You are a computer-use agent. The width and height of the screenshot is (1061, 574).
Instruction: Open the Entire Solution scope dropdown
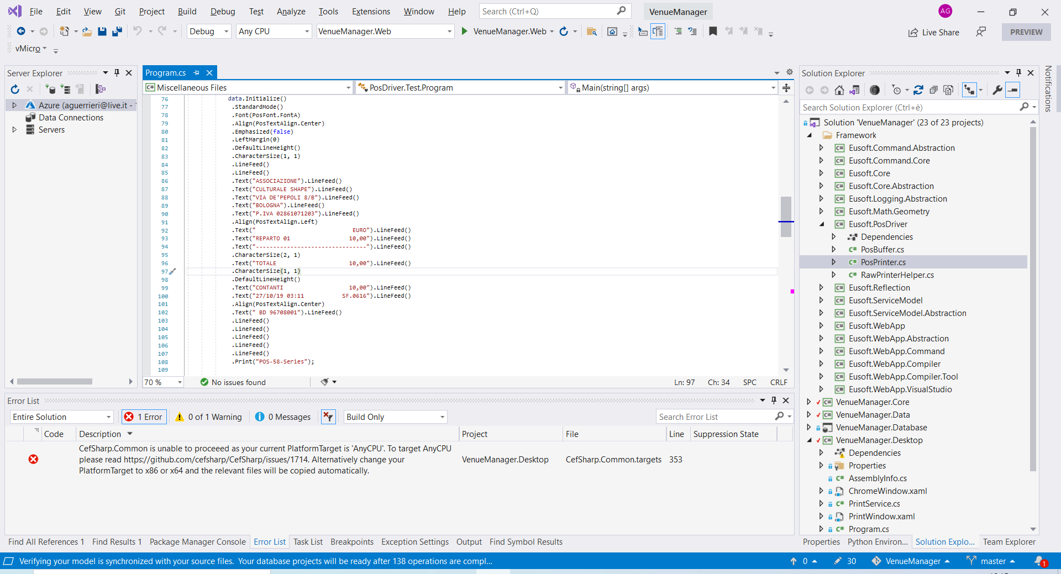pyautogui.click(x=62, y=417)
